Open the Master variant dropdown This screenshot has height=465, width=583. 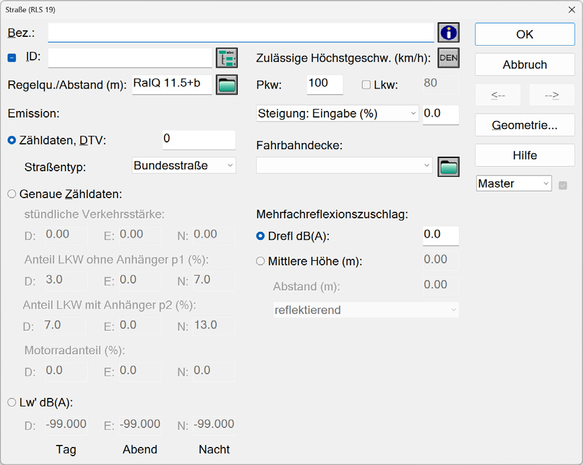[514, 183]
